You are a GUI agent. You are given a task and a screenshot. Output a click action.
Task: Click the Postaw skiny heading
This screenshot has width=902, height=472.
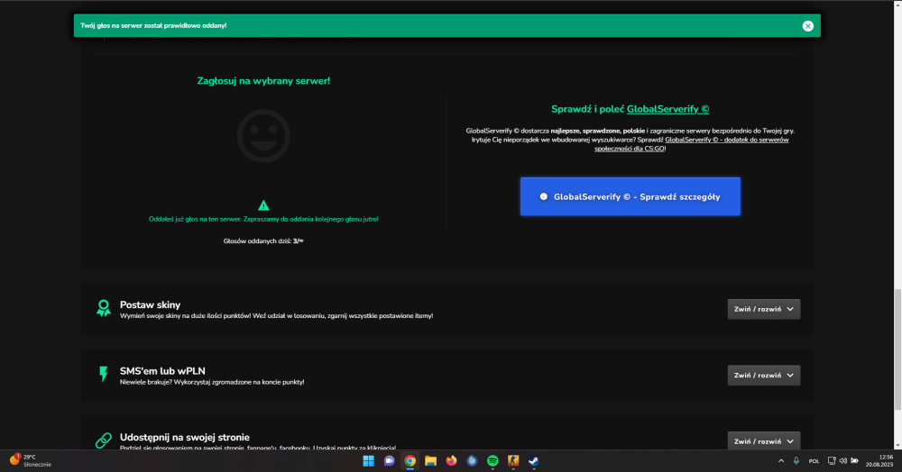[x=150, y=304]
